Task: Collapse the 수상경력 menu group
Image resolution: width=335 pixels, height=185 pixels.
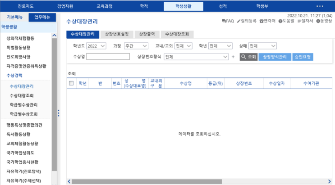Action: (14, 75)
